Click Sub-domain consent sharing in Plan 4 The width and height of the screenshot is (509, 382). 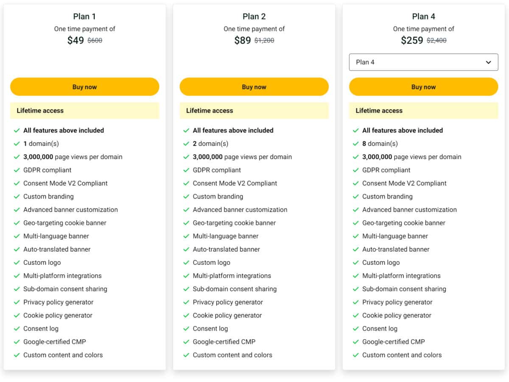pyautogui.click(x=404, y=289)
